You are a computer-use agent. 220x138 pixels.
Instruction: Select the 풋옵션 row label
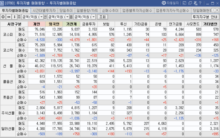point(8,97)
